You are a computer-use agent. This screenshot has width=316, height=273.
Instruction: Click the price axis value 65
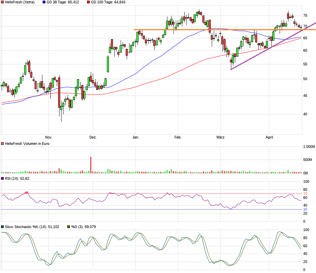(305, 38)
